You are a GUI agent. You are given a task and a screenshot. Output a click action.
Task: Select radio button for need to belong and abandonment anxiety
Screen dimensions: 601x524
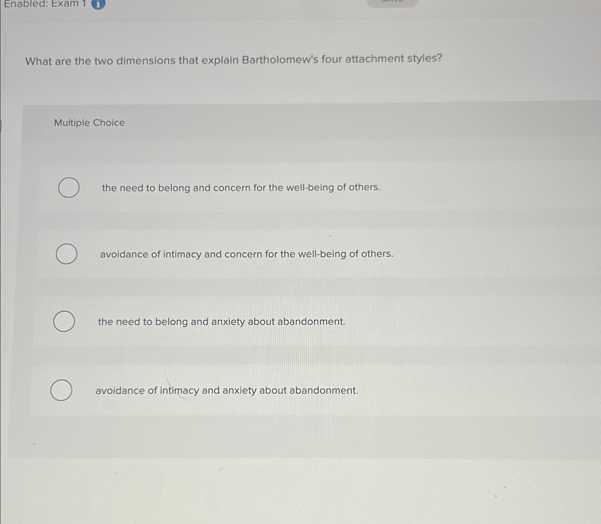65,321
